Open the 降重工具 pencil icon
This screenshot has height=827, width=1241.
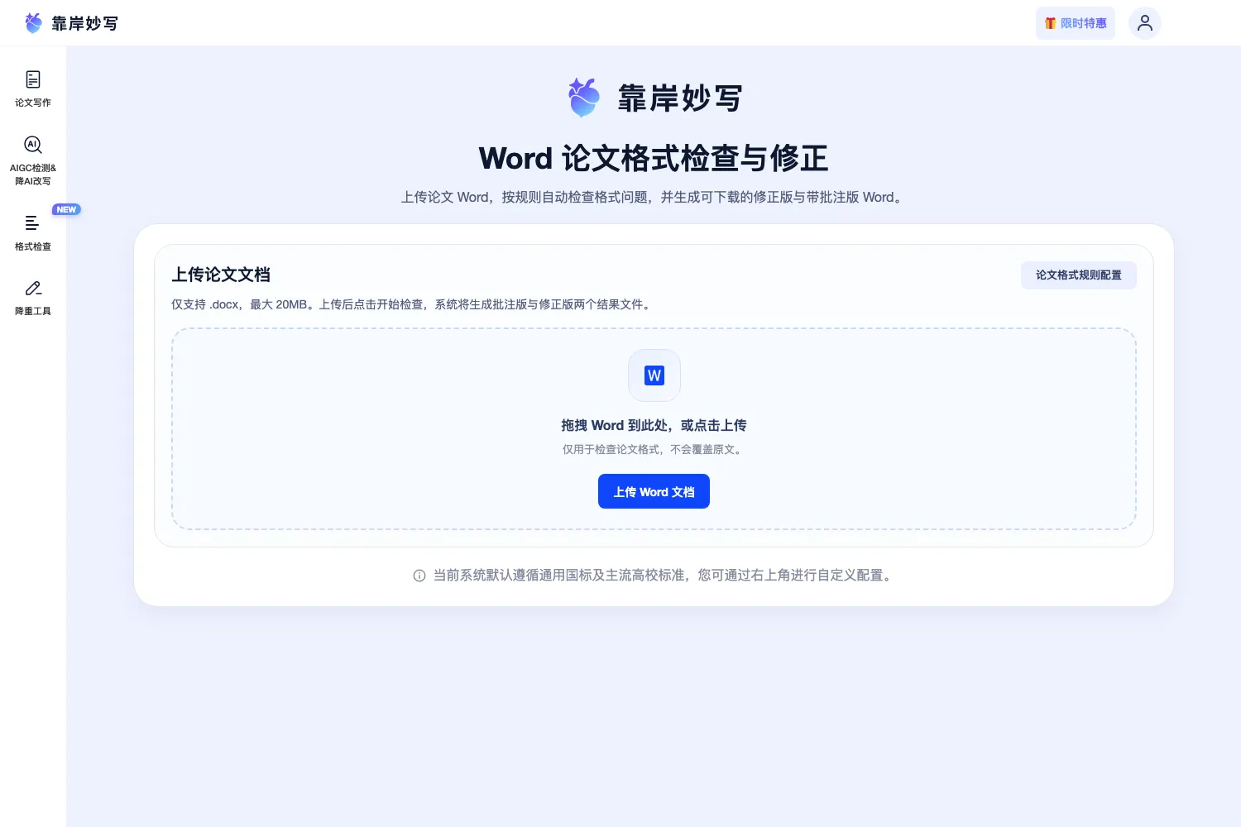[33, 288]
